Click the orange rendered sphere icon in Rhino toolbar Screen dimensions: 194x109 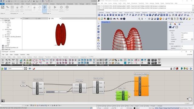click(x=160, y=19)
